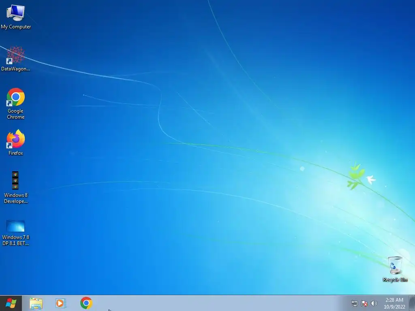The image size is (415, 311).
Task: Click the Recycle Bin label text
Action: 395,279
